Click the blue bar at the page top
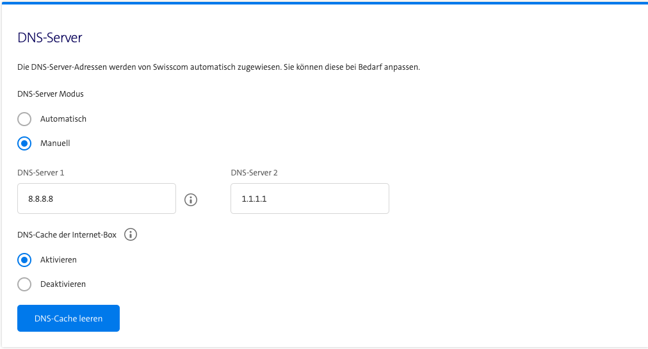The width and height of the screenshot is (648, 349). click(x=324, y=3)
